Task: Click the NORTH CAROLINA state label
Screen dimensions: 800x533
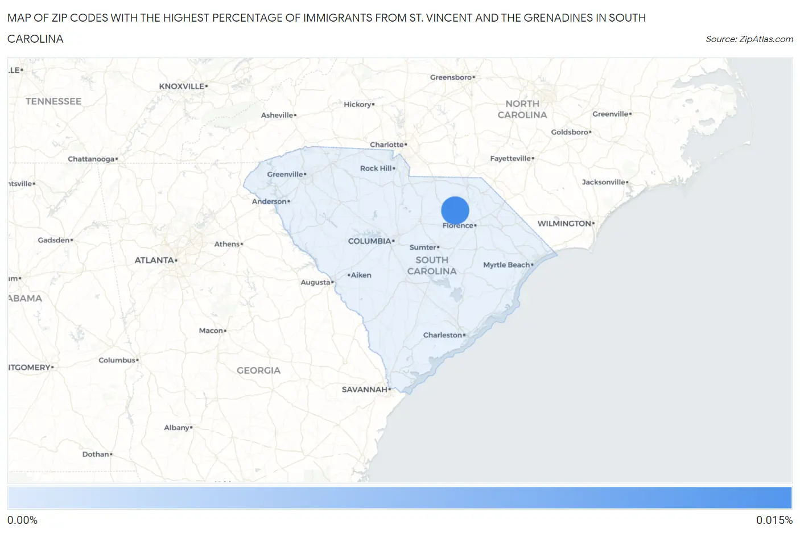Action: 522,109
